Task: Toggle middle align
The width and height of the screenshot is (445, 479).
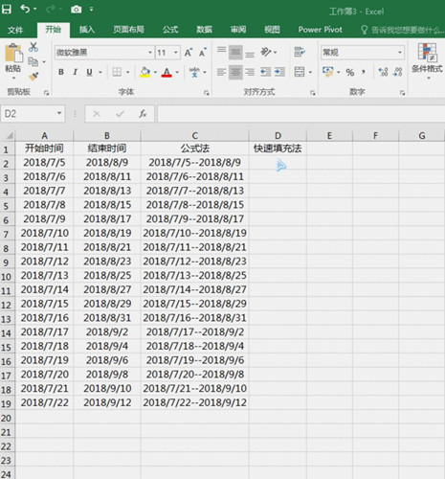Action: click(x=235, y=53)
